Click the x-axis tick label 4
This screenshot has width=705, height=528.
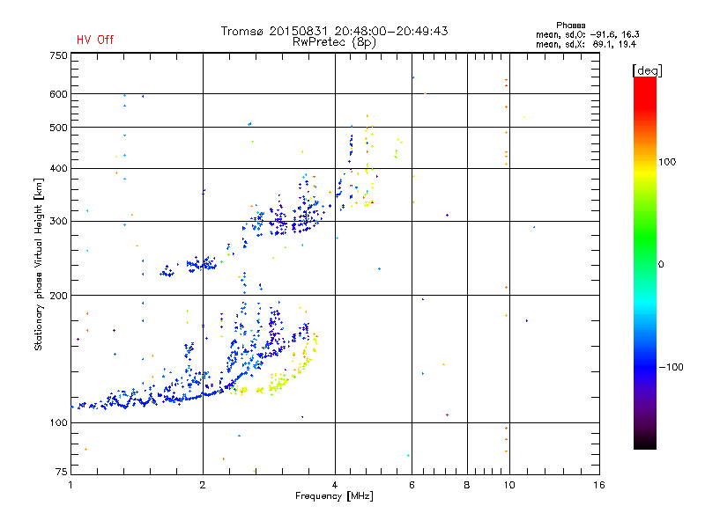click(x=335, y=485)
